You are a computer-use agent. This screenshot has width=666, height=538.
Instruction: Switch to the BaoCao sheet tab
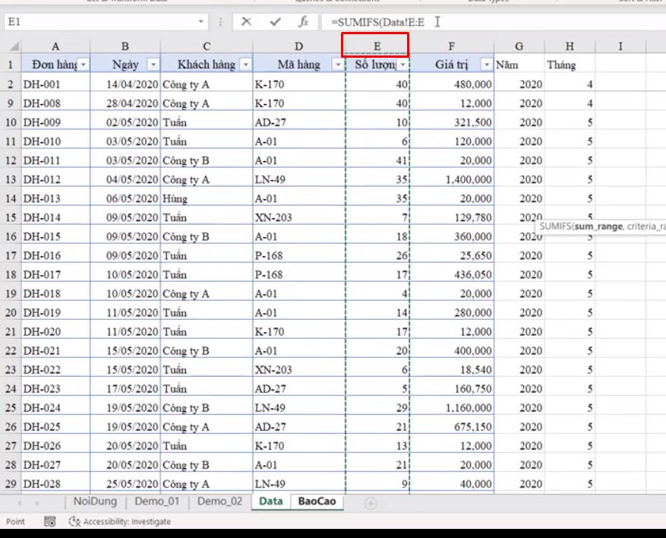(316, 502)
